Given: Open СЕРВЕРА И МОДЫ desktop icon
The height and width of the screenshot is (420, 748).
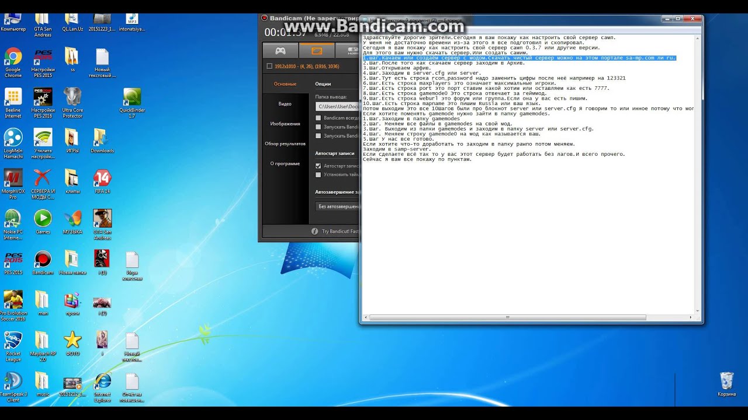Looking at the screenshot, I should (x=43, y=184).
